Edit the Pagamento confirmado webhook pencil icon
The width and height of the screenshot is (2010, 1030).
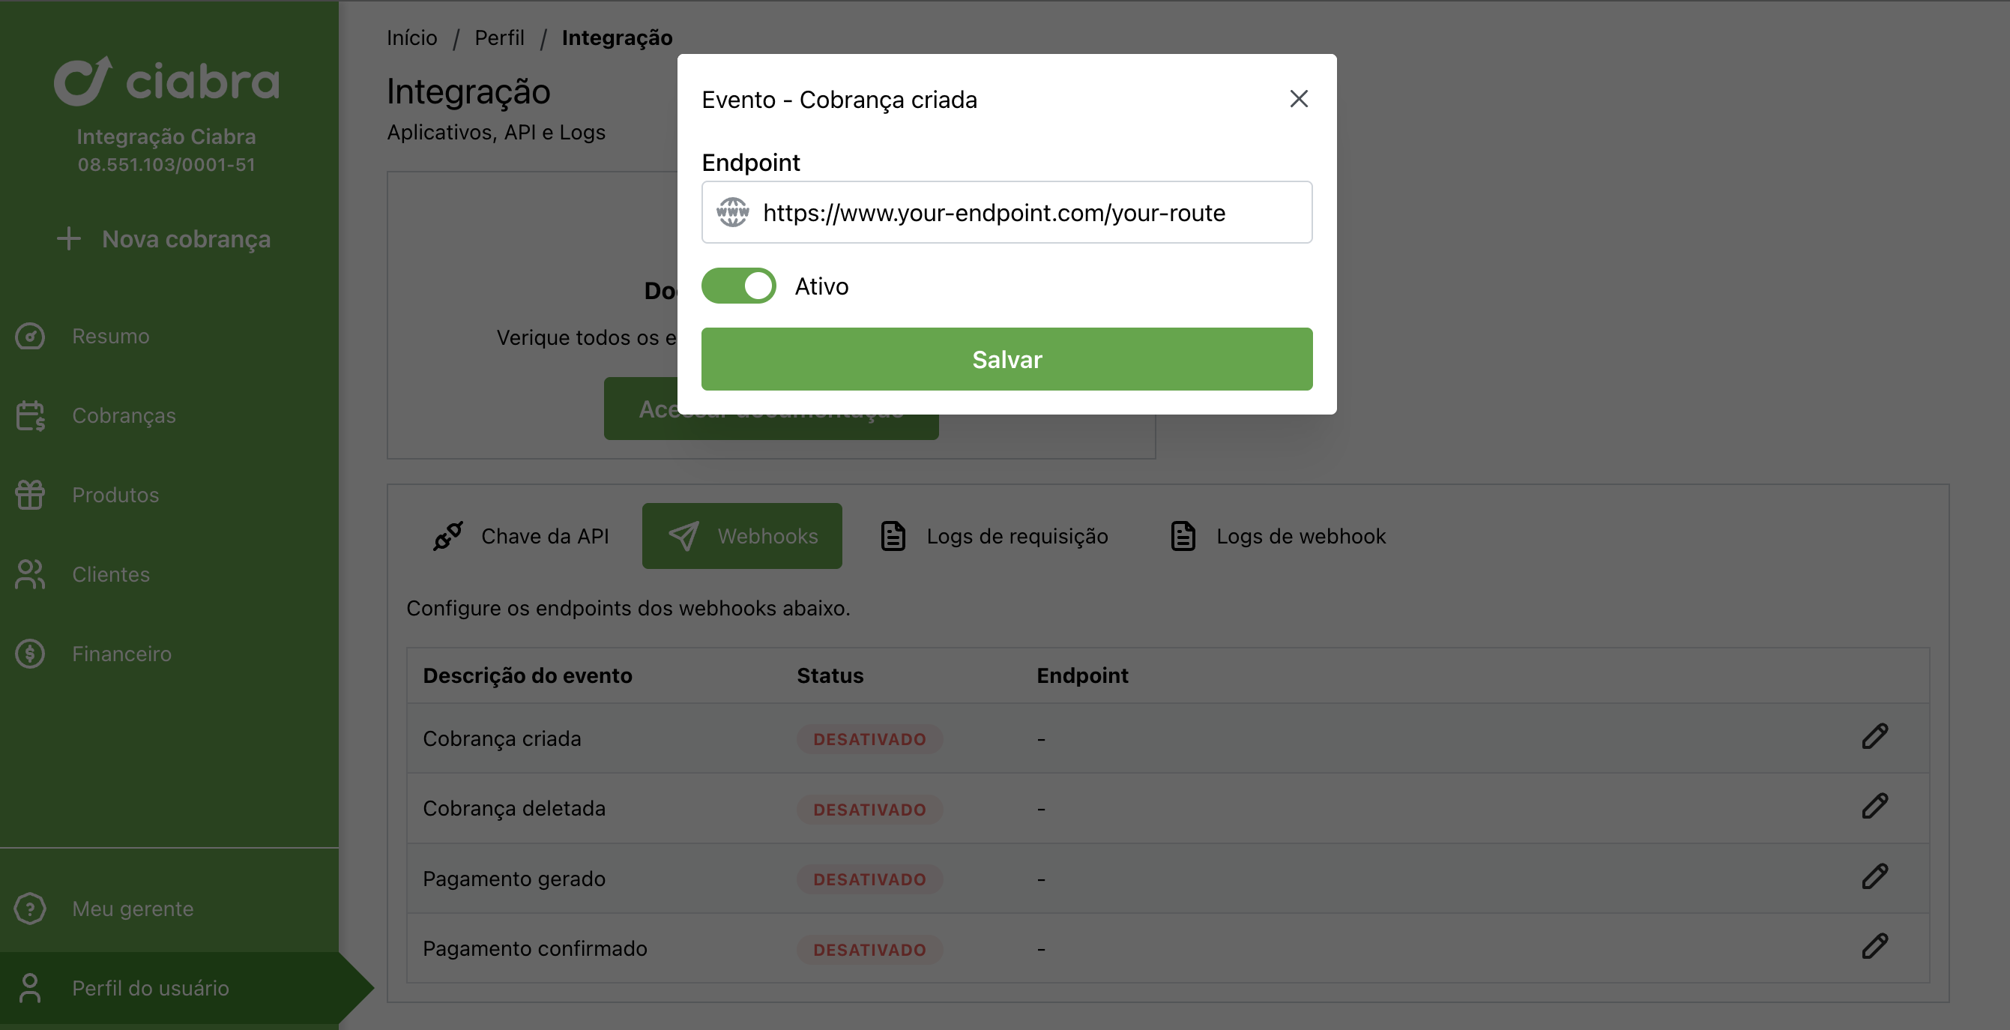tap(1875, 947)
